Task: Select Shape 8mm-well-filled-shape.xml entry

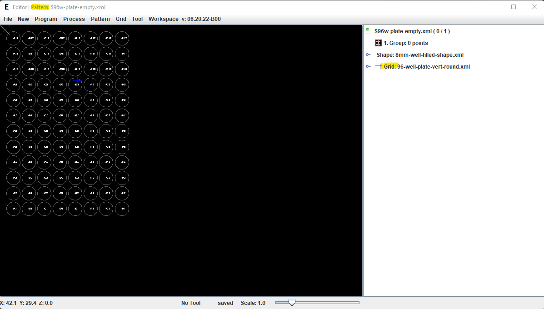Action: 420,55
